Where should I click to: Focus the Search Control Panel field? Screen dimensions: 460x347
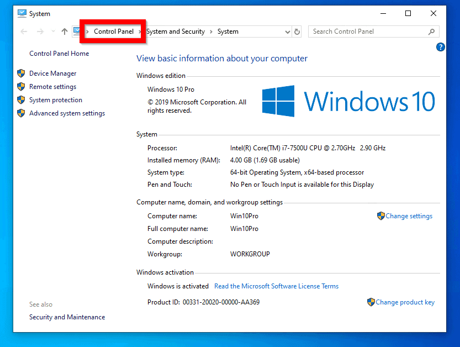click(373, 31)
